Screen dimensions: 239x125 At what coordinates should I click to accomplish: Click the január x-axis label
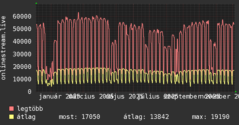pos(50,97)
